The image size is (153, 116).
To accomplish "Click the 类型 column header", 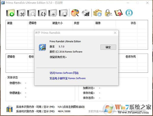I will pos(76,23).
